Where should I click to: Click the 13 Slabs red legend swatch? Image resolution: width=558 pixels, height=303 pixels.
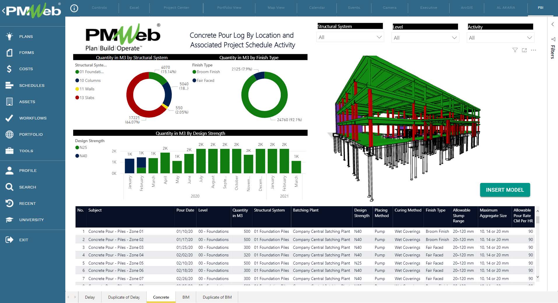pos(77,98)
